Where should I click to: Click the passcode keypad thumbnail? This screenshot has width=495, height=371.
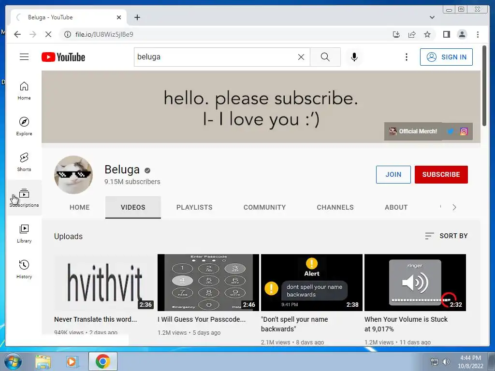(208, 282)
